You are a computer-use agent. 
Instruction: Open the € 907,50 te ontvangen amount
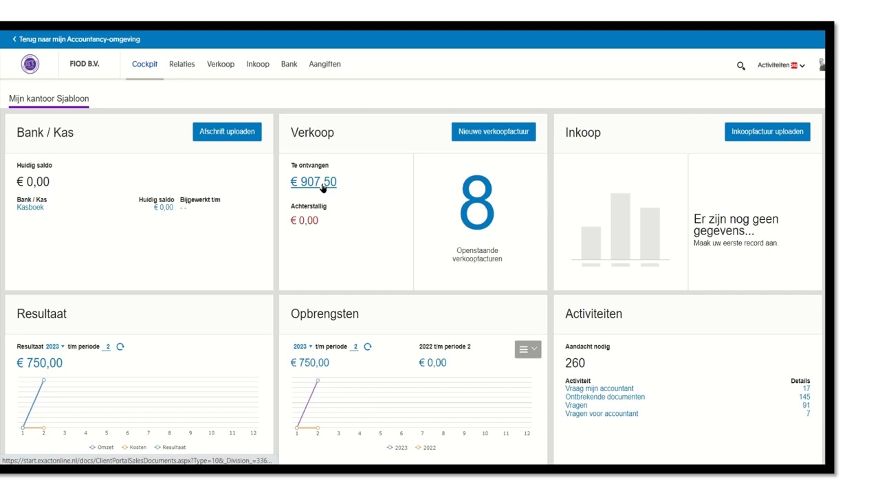[x=313, y=182]
